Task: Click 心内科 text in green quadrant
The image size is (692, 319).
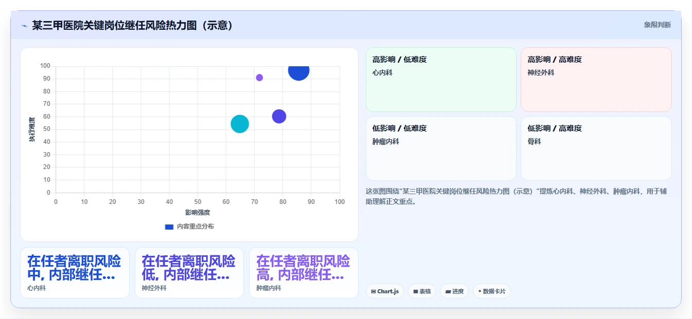Action: coord(382,73)
